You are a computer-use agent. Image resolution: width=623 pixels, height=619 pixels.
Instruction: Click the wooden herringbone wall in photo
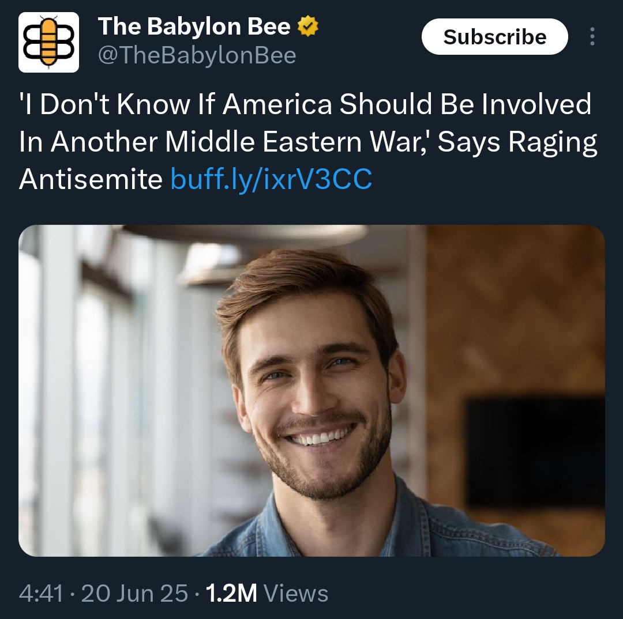pos(516,309)
